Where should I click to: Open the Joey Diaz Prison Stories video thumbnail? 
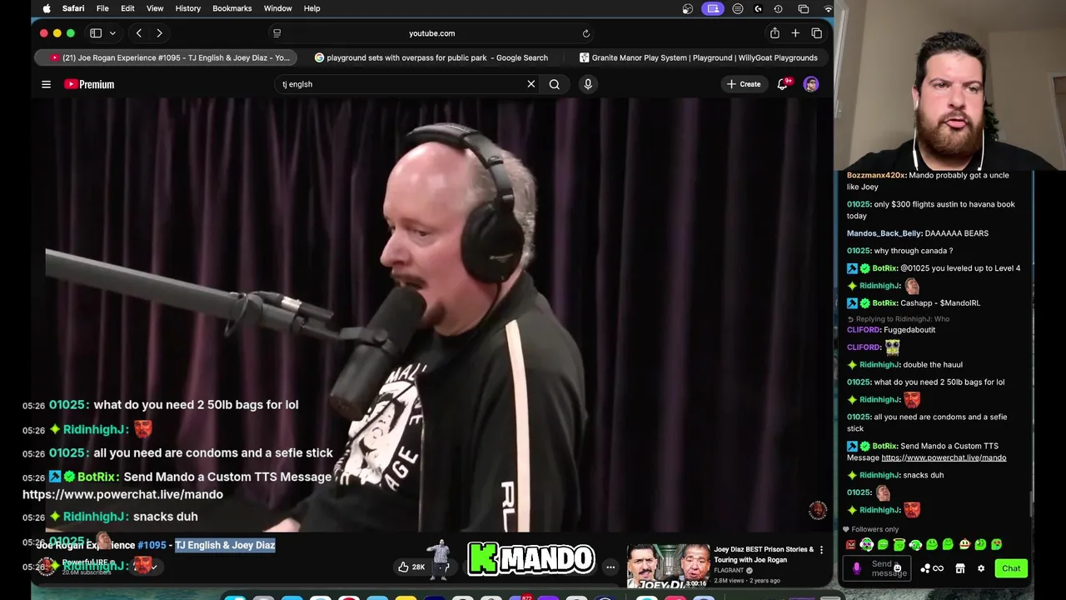point(668,566)
